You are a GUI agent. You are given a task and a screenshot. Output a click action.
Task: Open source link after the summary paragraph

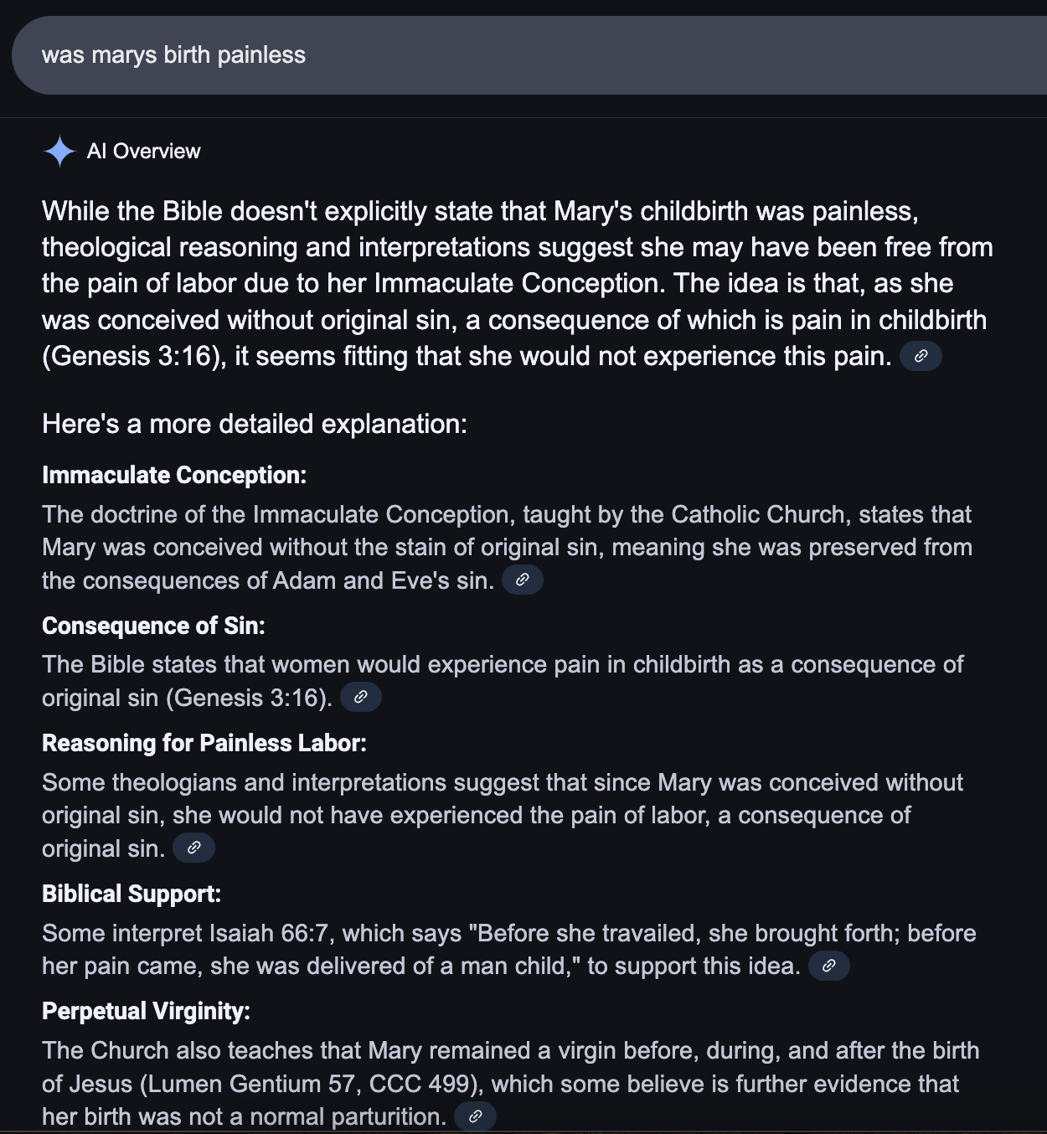(921, 356)
